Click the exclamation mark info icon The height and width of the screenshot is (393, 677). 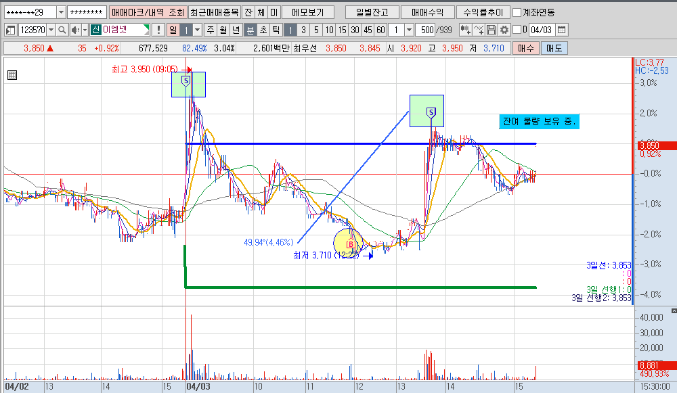pos(158,30)
